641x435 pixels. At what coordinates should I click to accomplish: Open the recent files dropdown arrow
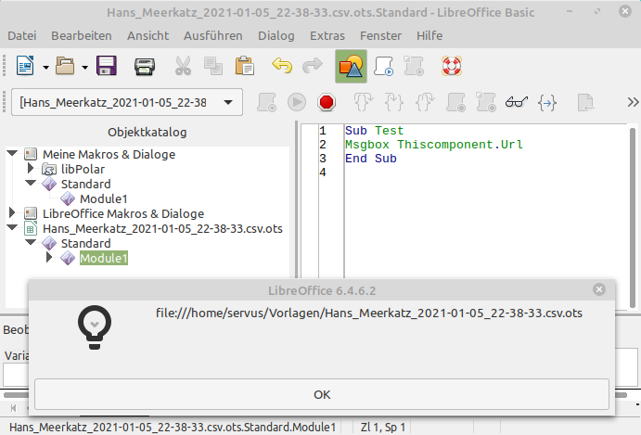[84, 67]
